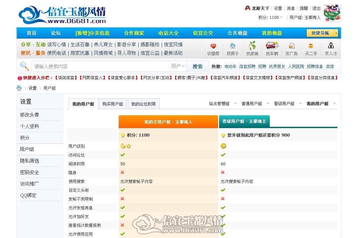Select the 晋级用户组 - 玉都地主 column header
The height and width of the screenshot is (238, 356).
[x=244, y=121]
